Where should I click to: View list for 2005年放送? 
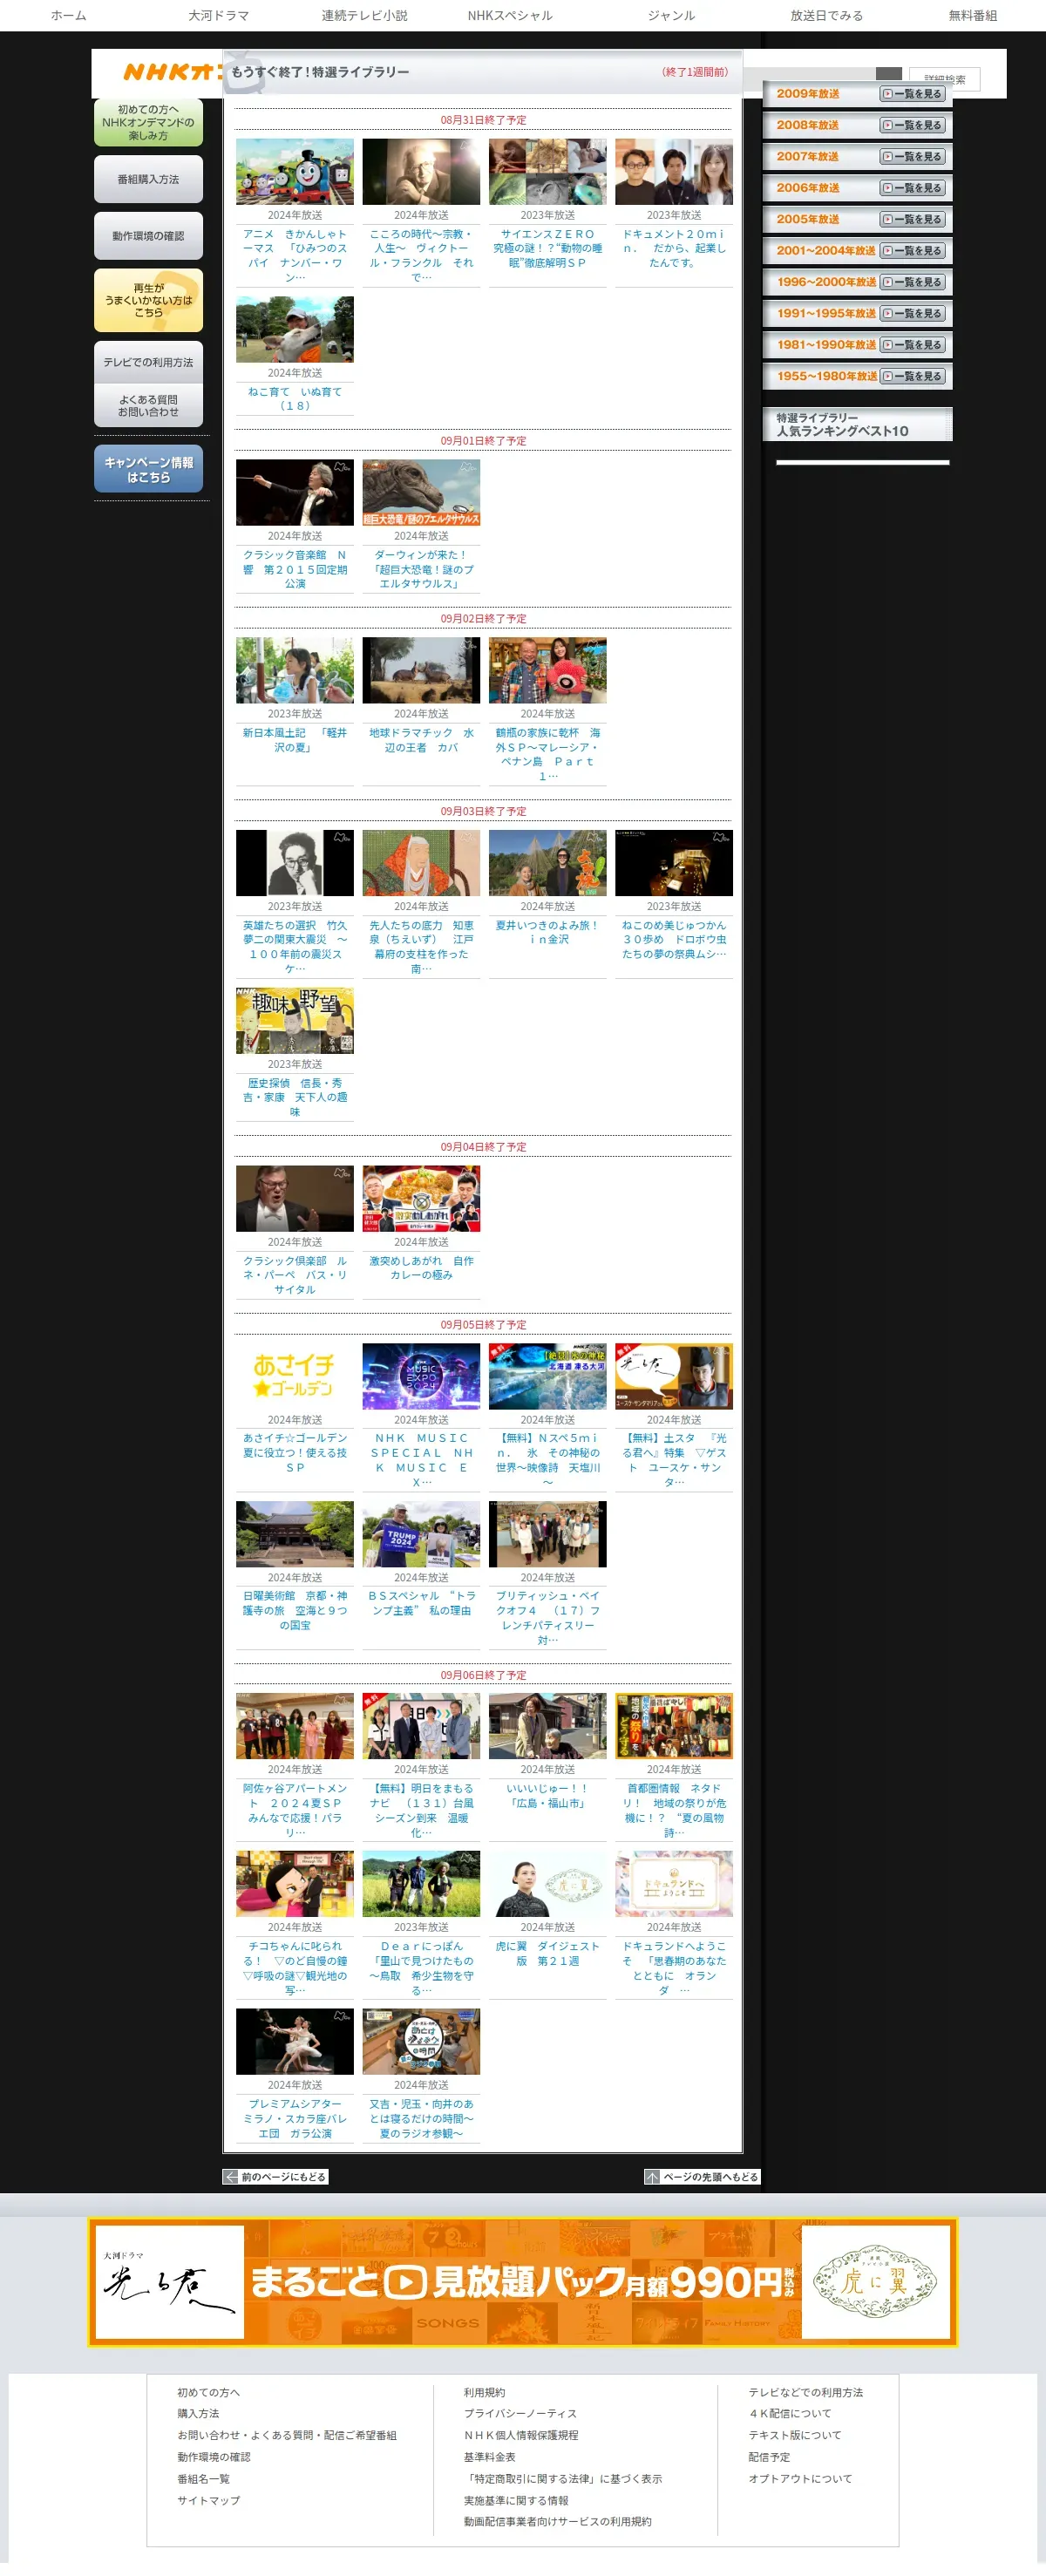click(912, 219)
